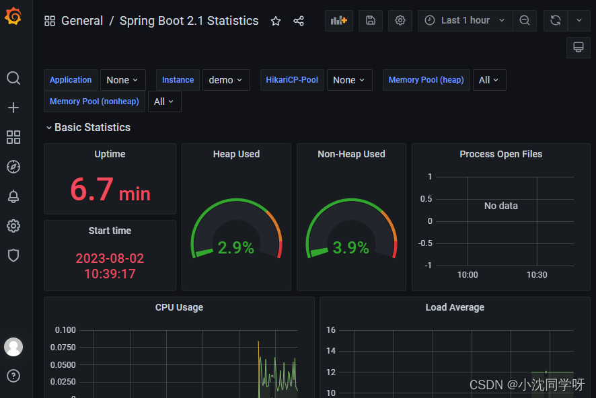Screen dimensions: 596x398
Task: Click the 2023-08-02 10:39:17 start time value
Action: click(x=110, y=266)
